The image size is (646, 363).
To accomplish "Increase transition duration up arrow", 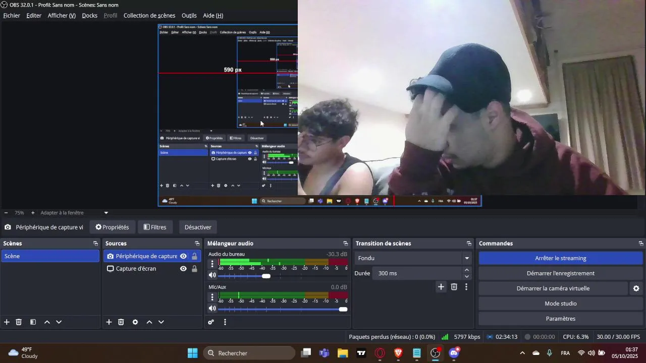I will pyautogui.click(x=467, y=270).
